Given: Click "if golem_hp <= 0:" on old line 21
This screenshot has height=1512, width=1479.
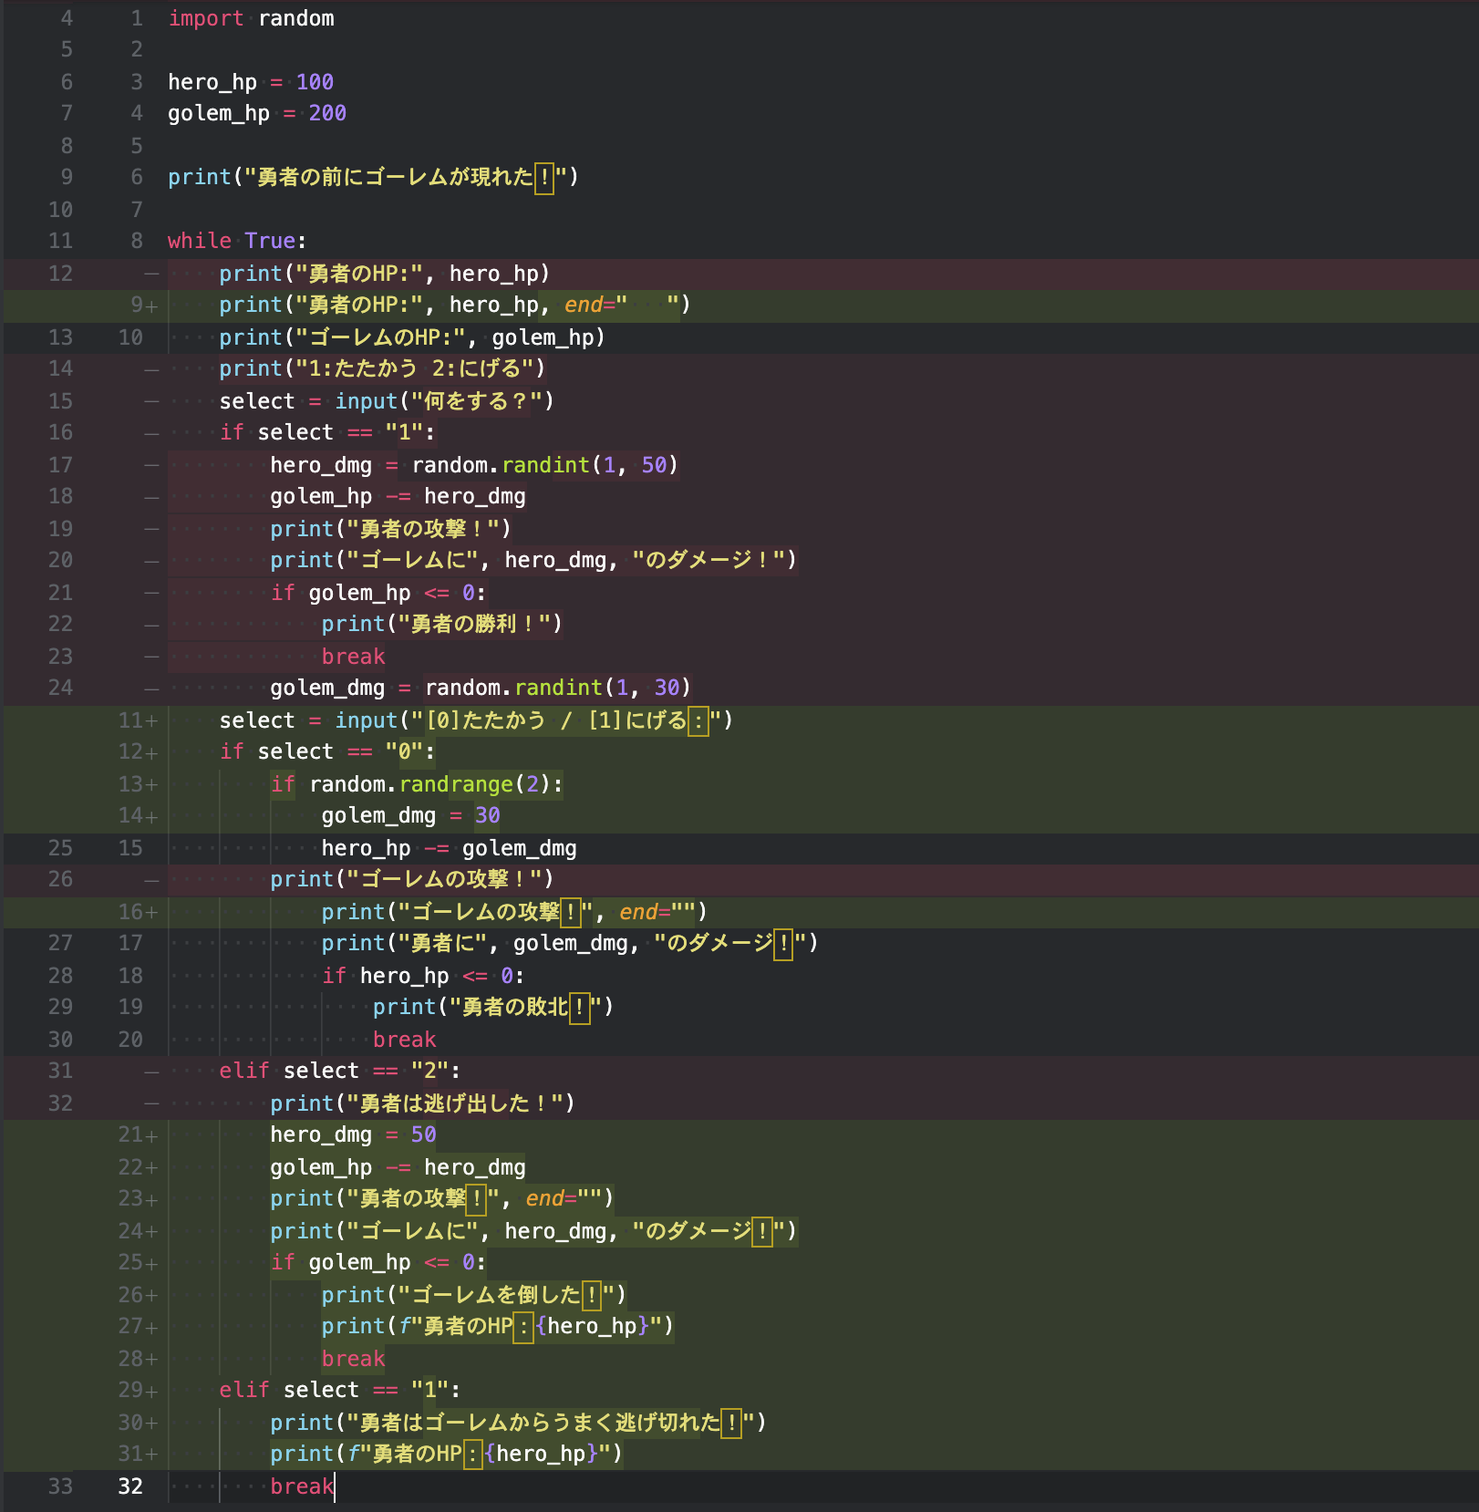Looking at the screenshot, I should pyautogui.click(x=378, y=593).
